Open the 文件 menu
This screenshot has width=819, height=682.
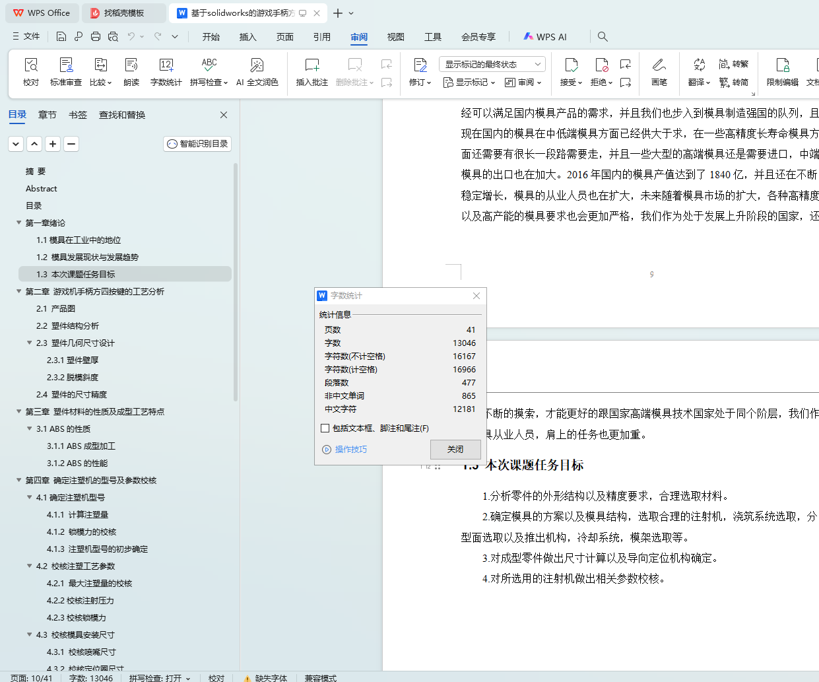(26, 36)
